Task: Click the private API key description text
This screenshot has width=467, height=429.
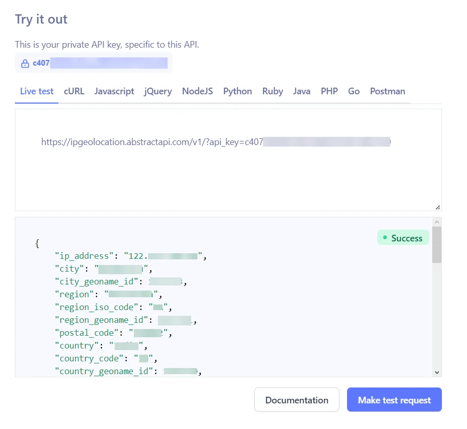Action: coord(107,45)
